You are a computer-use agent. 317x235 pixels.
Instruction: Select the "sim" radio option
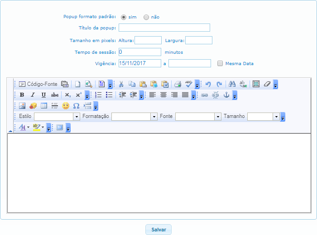(124, 17)
